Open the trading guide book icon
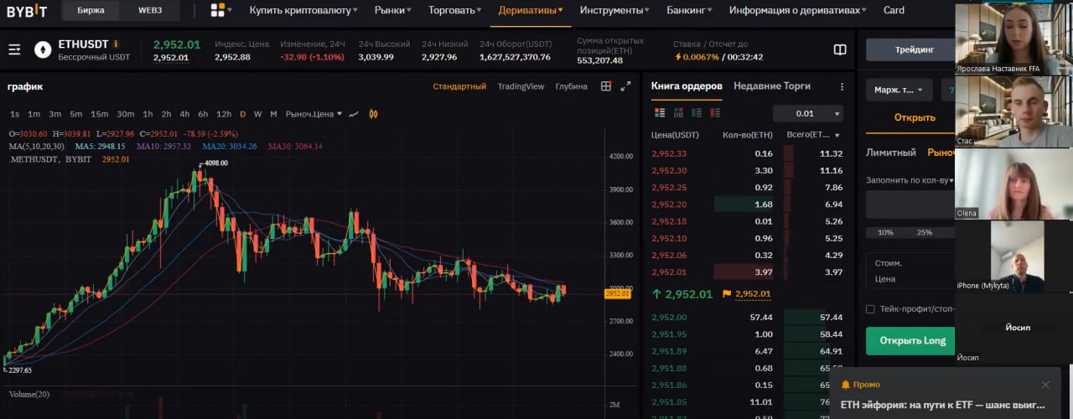This screenshot has width=1073, height=419. (x=840, y=49)
